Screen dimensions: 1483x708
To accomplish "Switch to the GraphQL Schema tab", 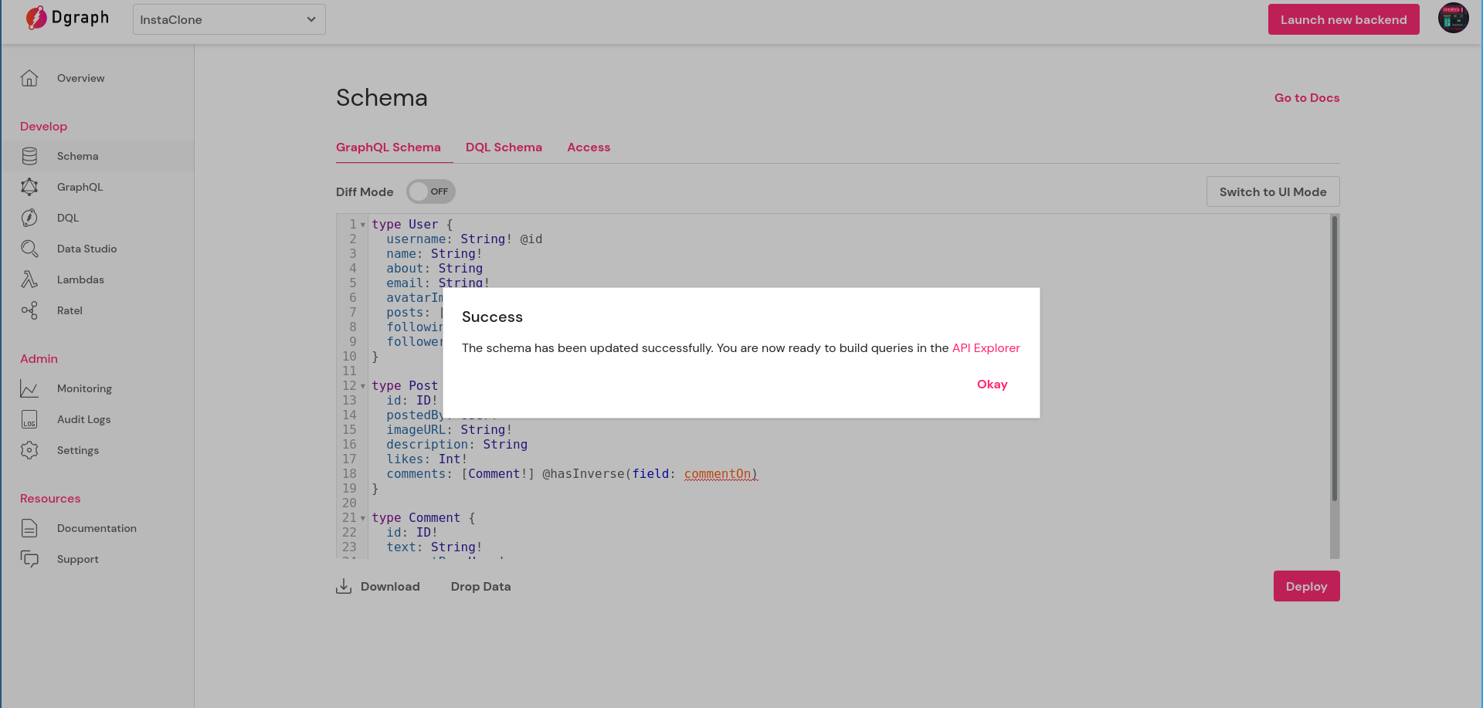I will tap(389, 147).
